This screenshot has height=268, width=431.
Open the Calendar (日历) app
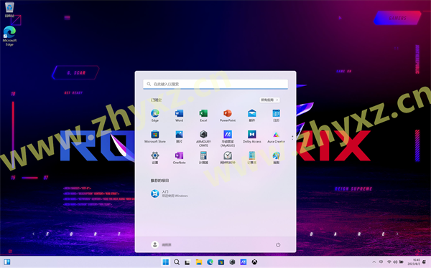coord(276,115)
